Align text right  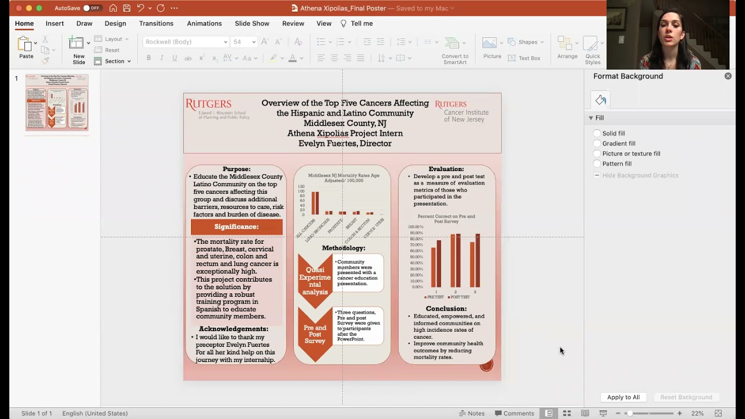(347, 58)
